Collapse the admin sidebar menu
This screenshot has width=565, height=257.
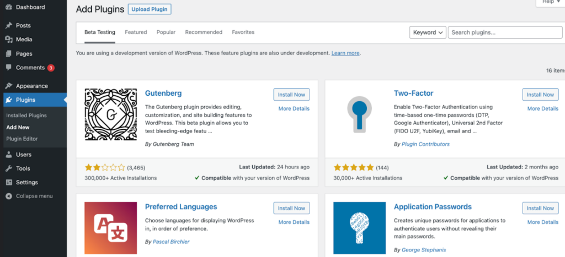(x=33, y=196)
